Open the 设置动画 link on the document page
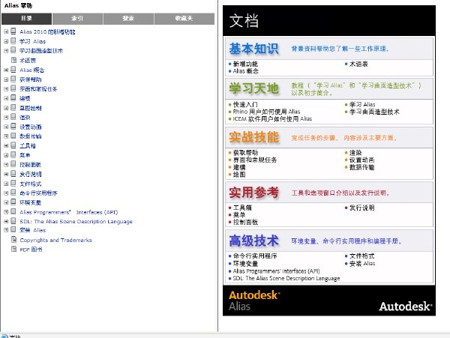The height and width of the screenshot is (338, 450). [x=361, y=160]
